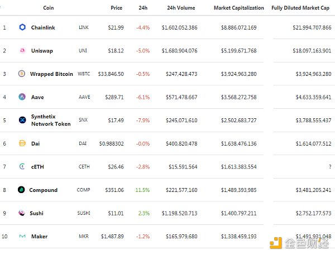Select the COMP ticker symbol
Screen dimensions: 335x255
coord(83,190)
